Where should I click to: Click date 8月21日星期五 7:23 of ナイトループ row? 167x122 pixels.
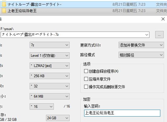[x=129, y=5]
